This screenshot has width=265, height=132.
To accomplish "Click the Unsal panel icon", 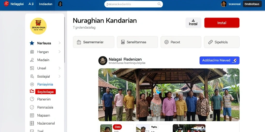I will [32, 68].
